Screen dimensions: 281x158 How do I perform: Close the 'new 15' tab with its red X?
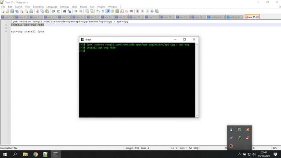tap(257, 17)
